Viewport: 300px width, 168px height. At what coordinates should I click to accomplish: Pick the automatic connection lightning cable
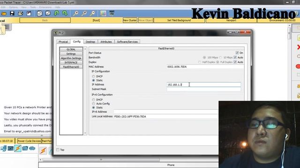pyautogui.click(x=44, y=151)
